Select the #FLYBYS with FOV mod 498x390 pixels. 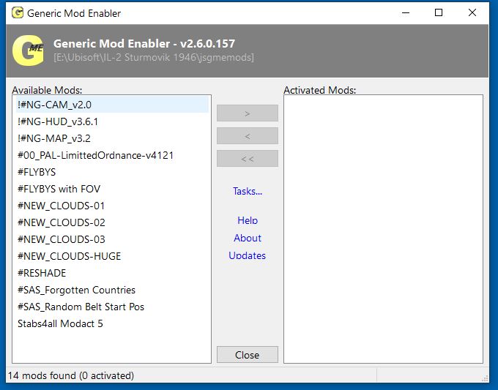coord(112,189)
